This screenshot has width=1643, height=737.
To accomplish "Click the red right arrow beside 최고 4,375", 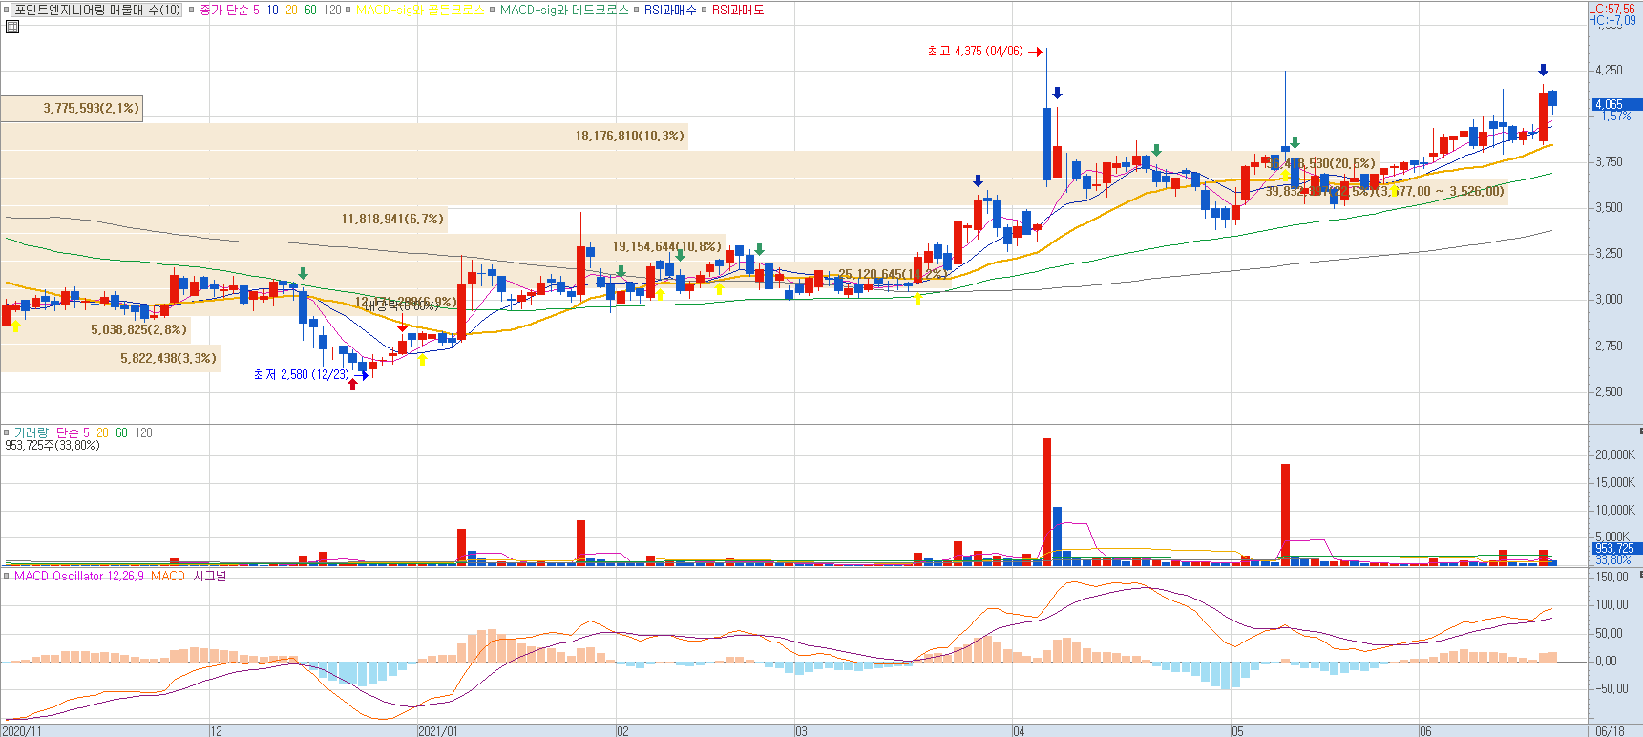I will pos(1034,52).
